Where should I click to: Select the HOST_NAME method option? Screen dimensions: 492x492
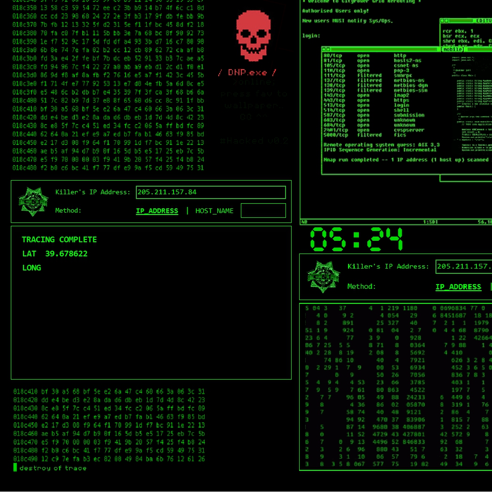214,211
